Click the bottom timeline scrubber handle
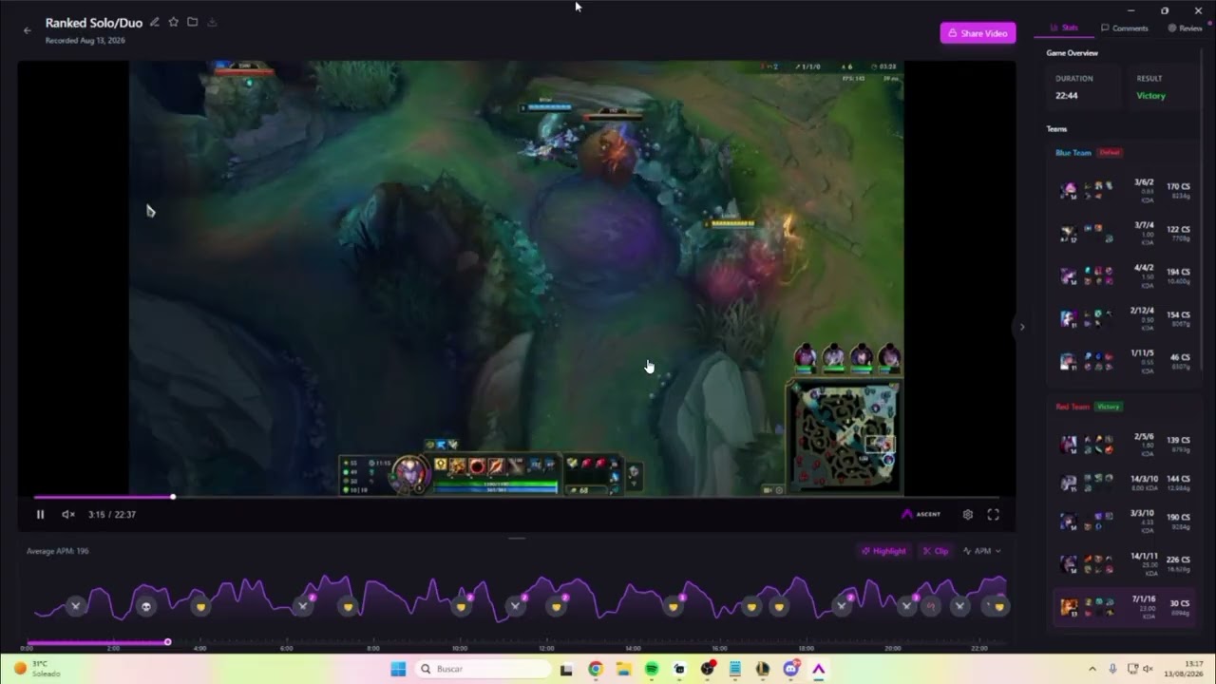1216x684 pixels. tap(167, 642)
